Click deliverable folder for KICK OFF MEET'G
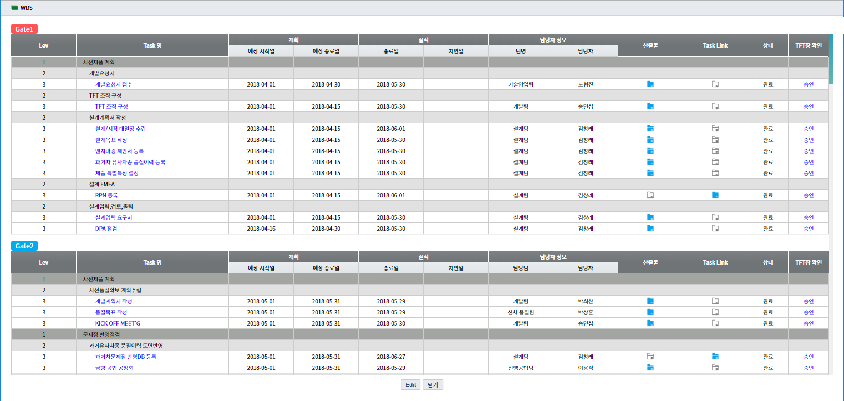The height and width of the screenshot is (401, 844). (x=650, y=323)
